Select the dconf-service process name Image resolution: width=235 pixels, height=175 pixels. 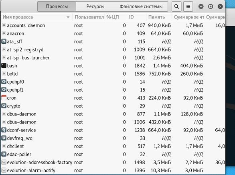tap(21, 130)
